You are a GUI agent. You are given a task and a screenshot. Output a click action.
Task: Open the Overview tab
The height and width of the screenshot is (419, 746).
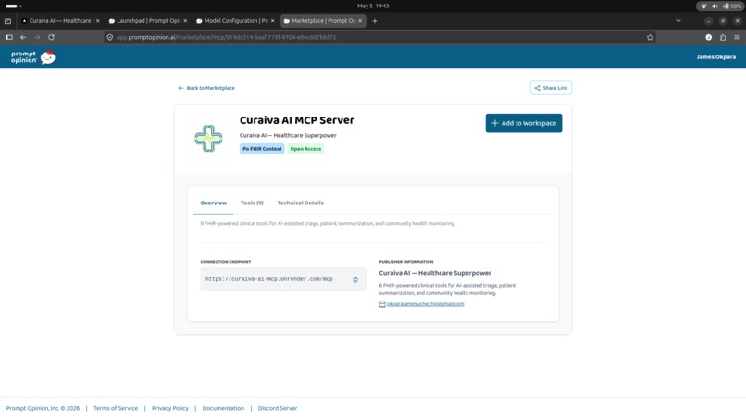click(x=213, y=203)
